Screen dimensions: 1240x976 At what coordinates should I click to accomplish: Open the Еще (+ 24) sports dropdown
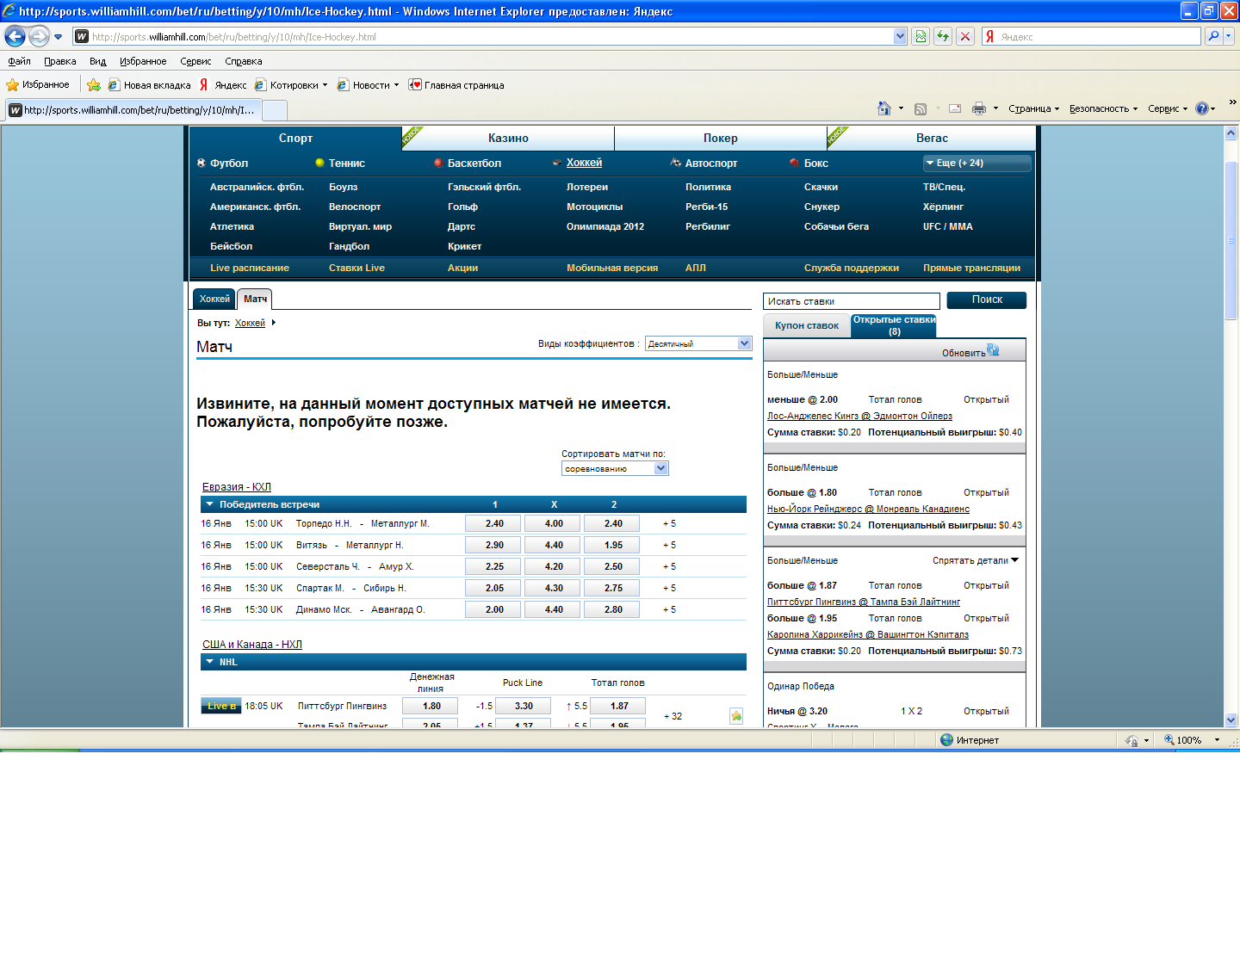coord(976,163)
